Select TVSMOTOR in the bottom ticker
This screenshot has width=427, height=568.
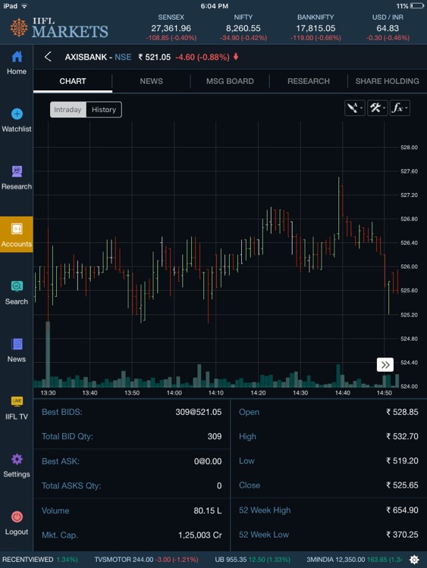tap(146, 560)
